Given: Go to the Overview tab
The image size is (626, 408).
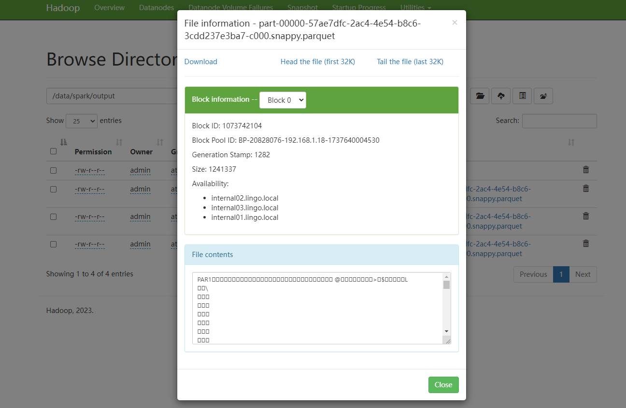Looking at the screenshot, I should 109,8.
